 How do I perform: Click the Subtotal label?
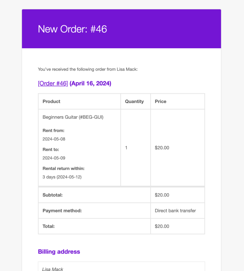click(52, 195)
